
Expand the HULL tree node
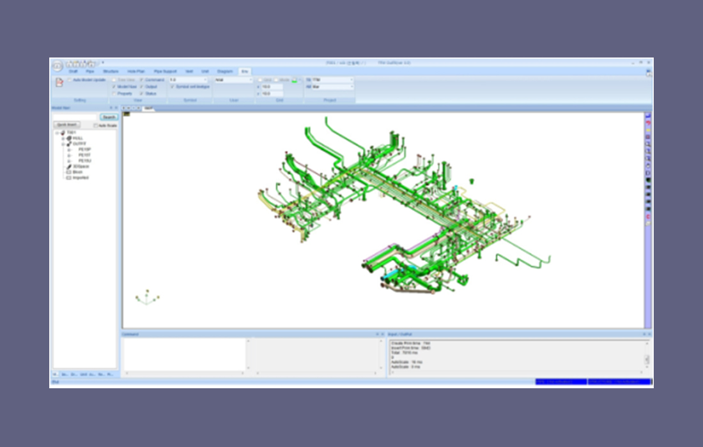point(63,138)
